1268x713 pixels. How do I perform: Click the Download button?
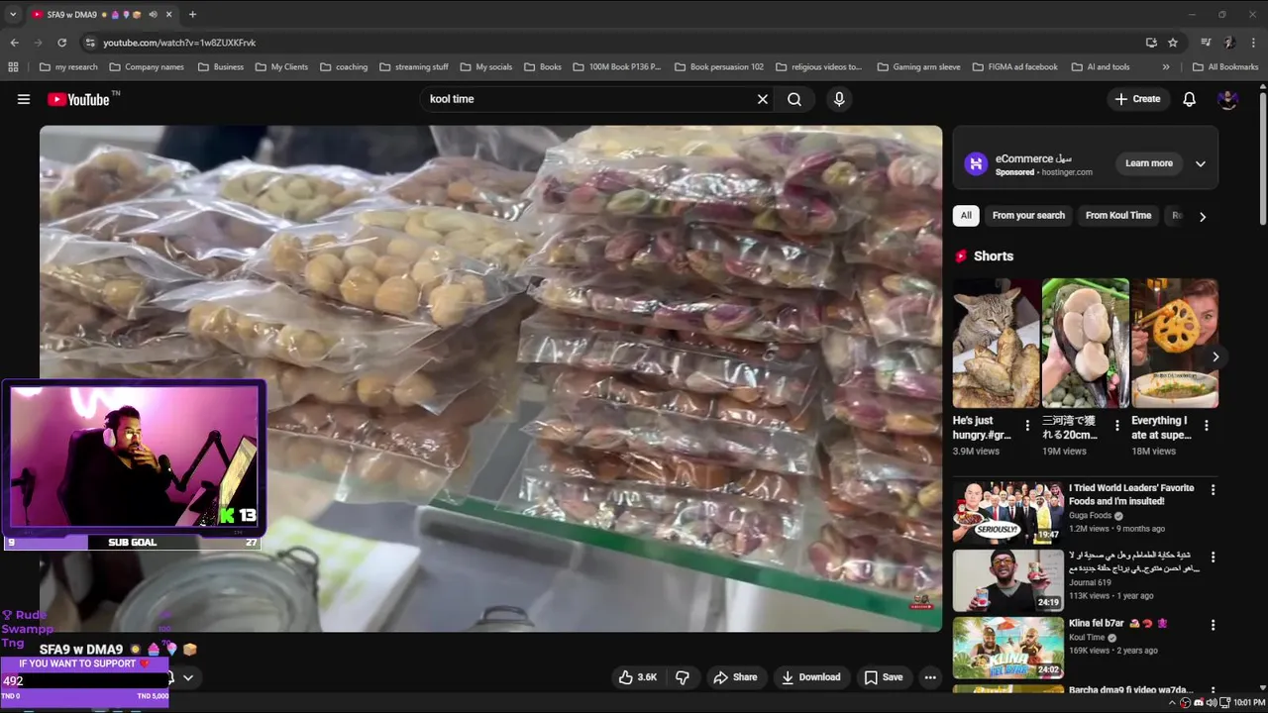(810, 677)
